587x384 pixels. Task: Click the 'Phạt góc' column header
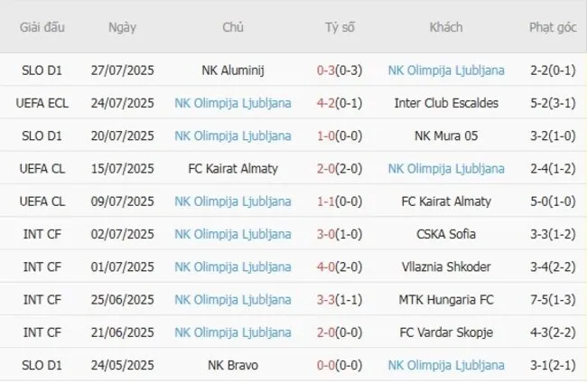tap(552, 27)
